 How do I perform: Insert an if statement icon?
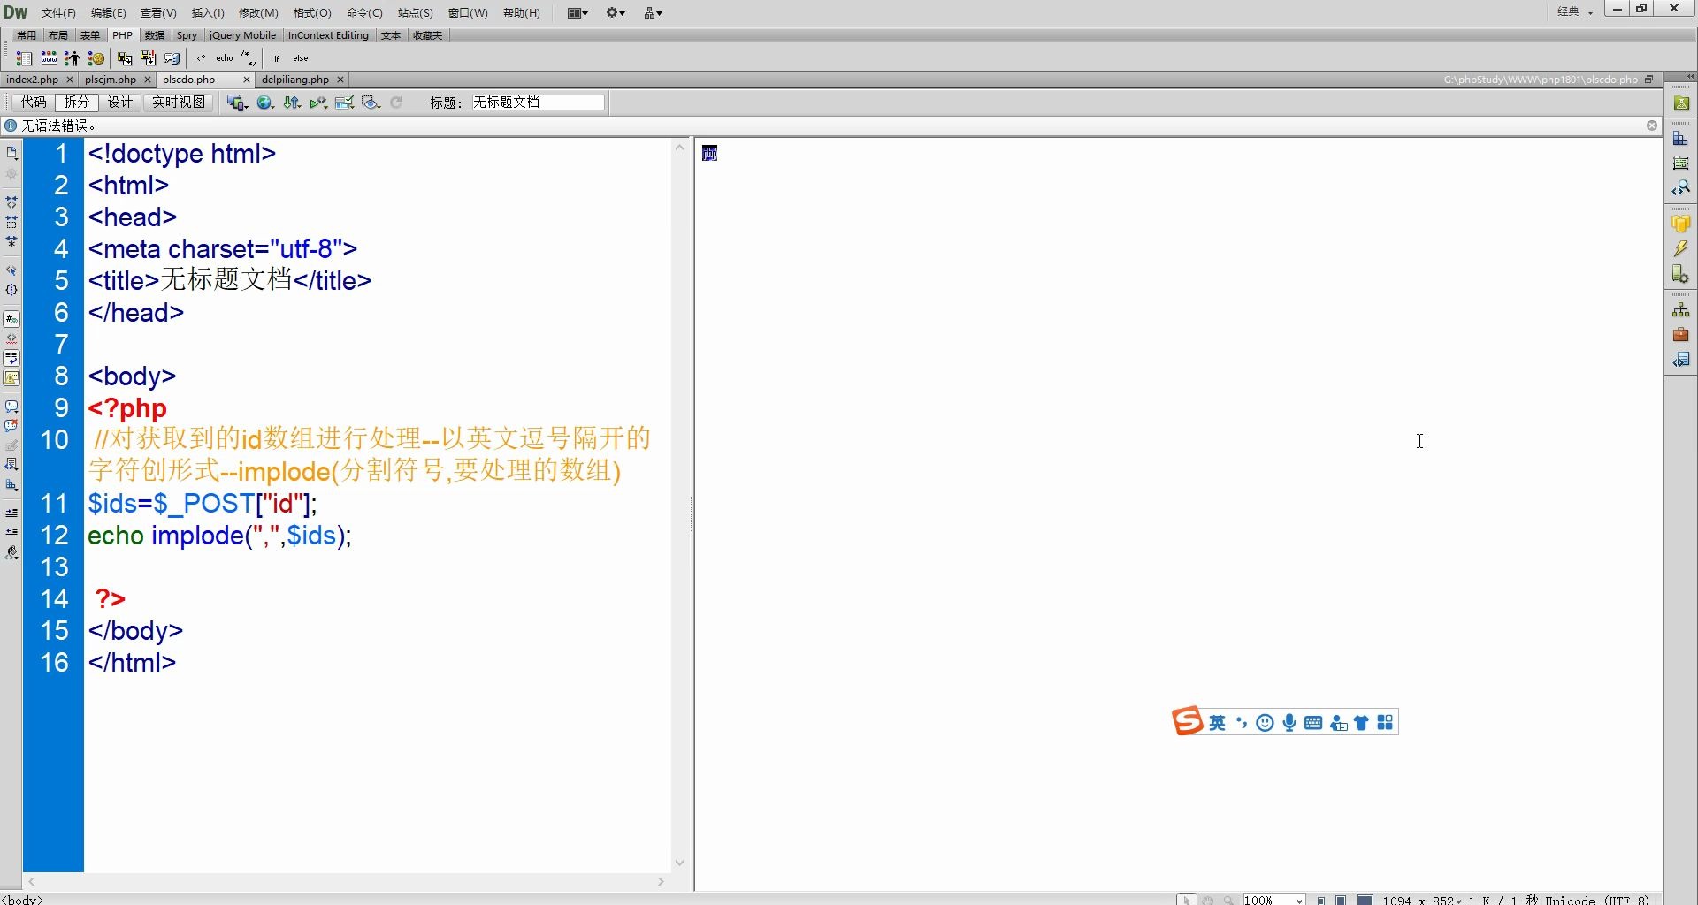(276, 58)
